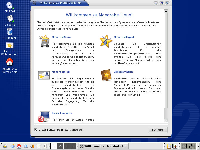
Task: Click the Willkommen zu Mandrake Linux taskbar entry
Action: pos(104,146)
